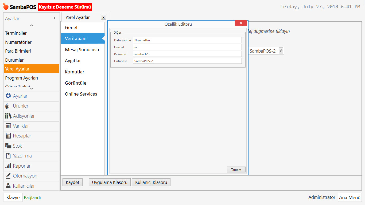Screen dimensions: 365x205
Task: Click the Password input field
Action: 187,54
